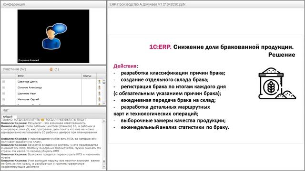Click the participants list scroll up arrow

coord(104,80)
